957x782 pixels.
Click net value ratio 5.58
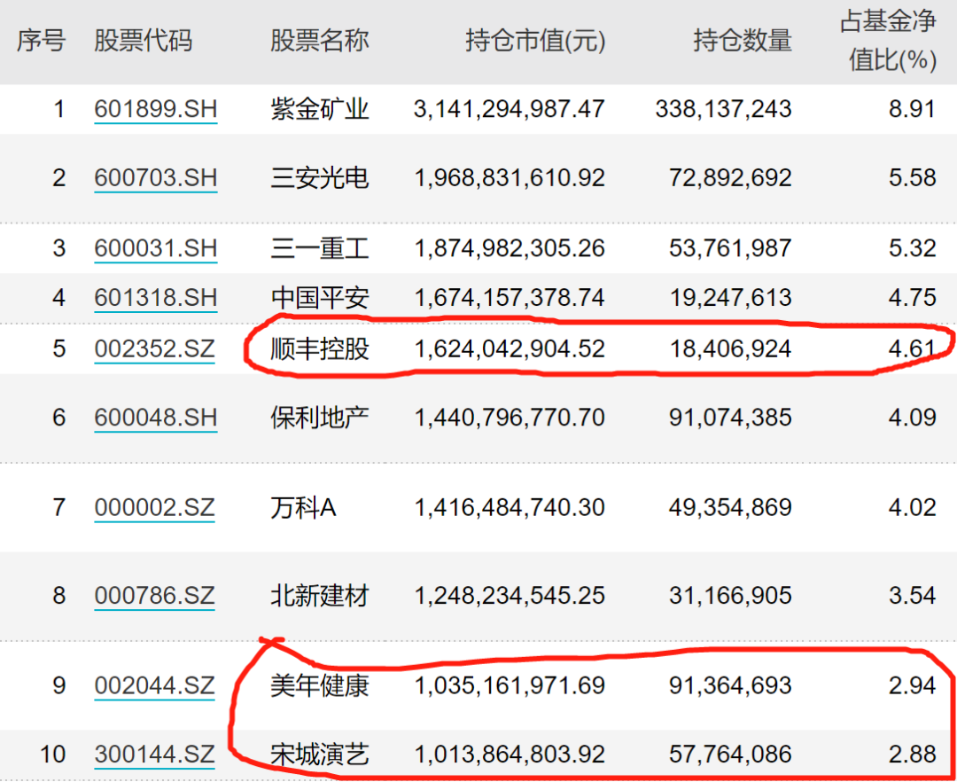913,178
